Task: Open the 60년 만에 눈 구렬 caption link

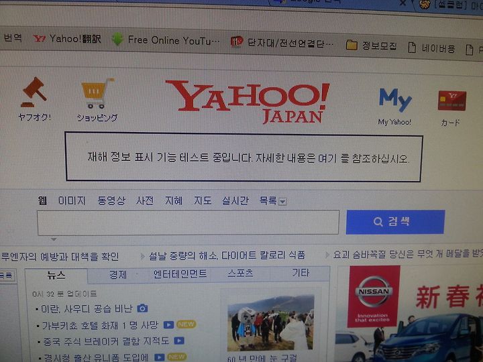Action: 262,358
